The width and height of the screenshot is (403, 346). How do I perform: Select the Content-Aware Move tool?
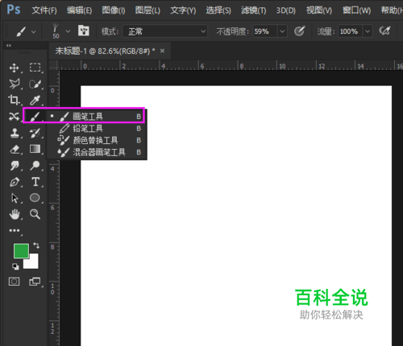pyautogui.click(x=14, y=117)
